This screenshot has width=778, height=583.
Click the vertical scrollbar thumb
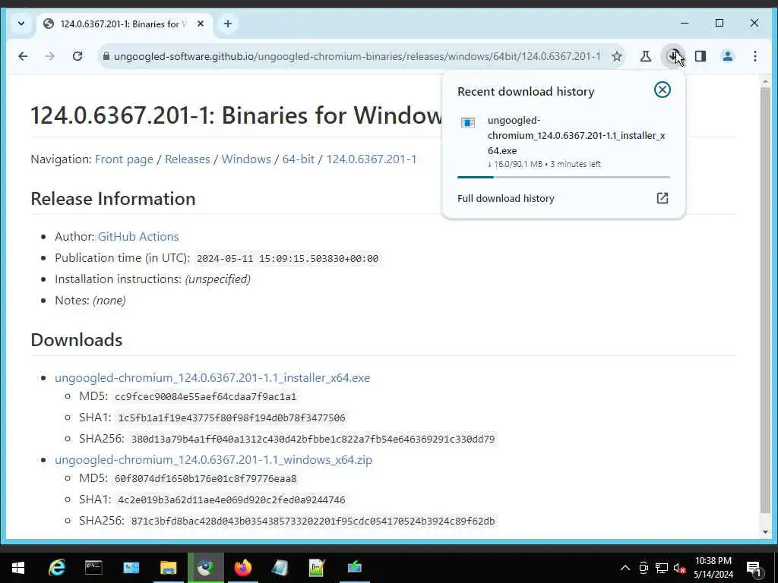pos(765,300)
